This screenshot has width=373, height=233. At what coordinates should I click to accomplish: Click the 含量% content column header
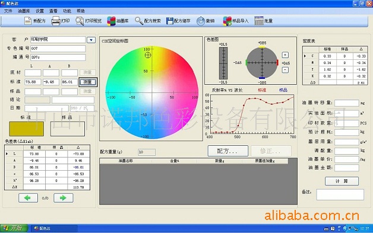click(175, 161)
